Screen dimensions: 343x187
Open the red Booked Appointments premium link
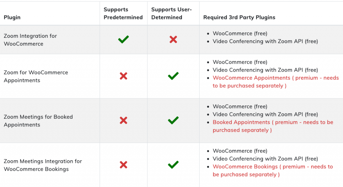tap(273, 126)
